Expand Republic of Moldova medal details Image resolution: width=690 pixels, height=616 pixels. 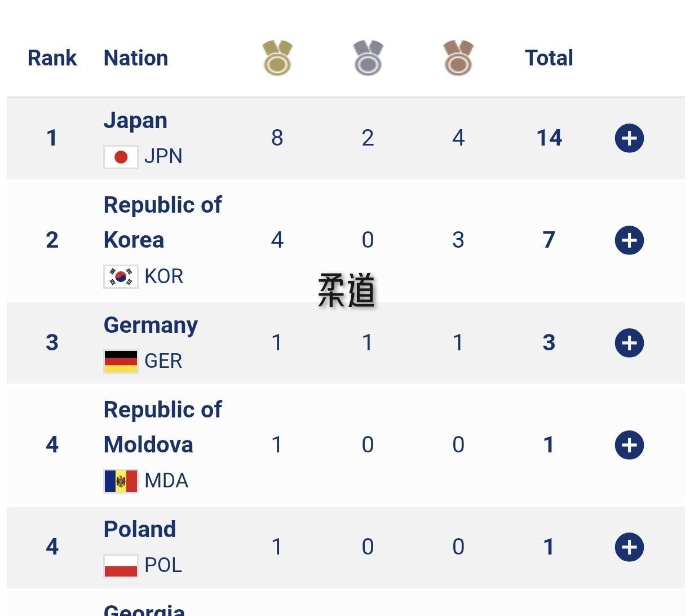pyautogui.click(x=629, y=445)
